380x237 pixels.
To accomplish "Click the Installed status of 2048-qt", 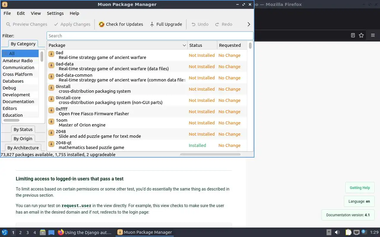I will [197, 145].
